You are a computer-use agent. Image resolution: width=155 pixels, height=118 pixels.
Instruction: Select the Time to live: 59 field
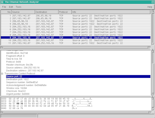point(14,59)
